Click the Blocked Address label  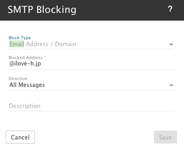coord(26,57)
